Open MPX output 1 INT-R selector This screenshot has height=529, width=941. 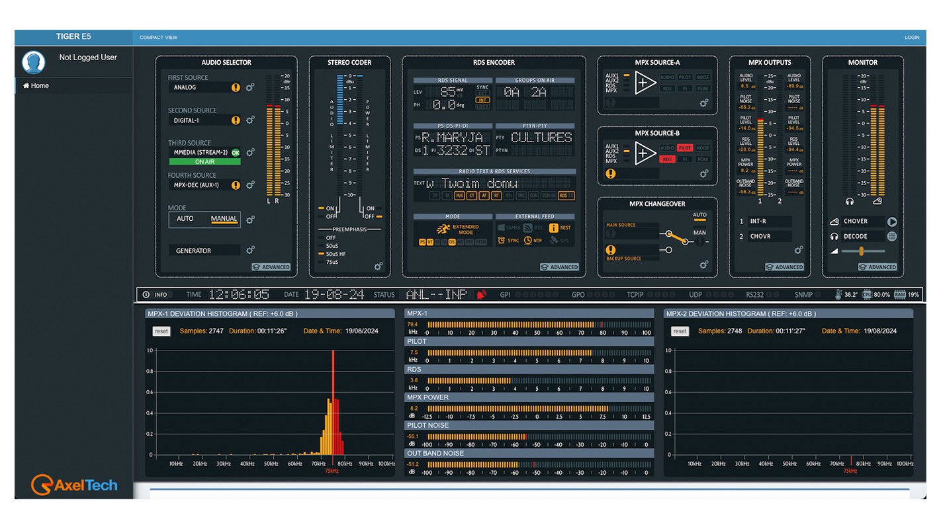[770, 222]
